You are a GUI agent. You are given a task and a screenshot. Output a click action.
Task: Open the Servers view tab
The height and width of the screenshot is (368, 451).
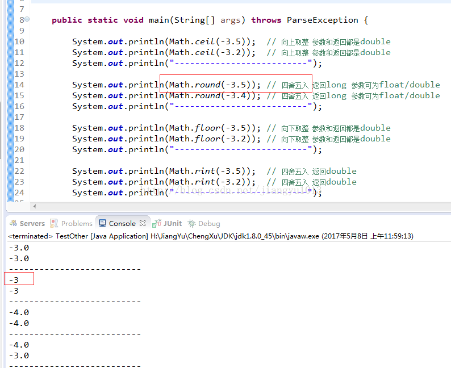[27, 223]
